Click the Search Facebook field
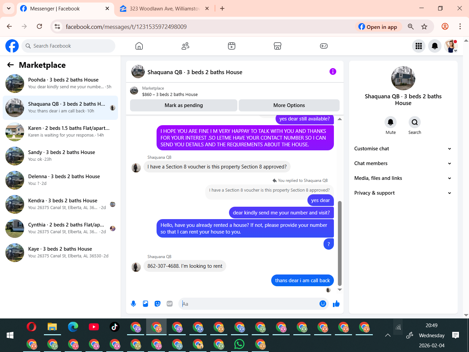This screenshot has height=352, width=469. (x=68, y=46)
